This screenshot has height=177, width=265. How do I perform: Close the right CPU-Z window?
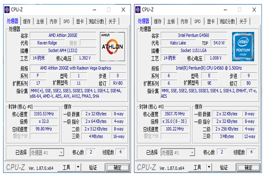tap(254, 10)
